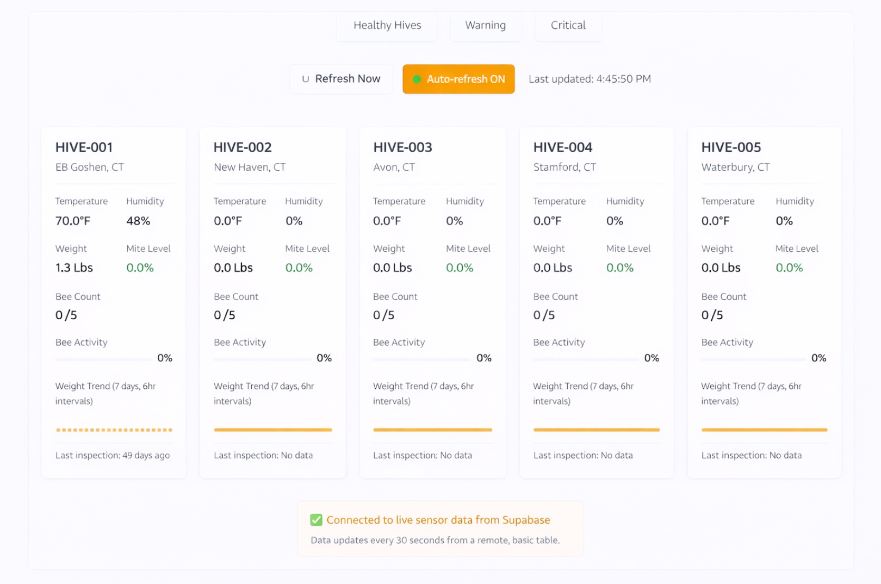The width and height of the screenshot is (881, 584).
Task: Click the Last updated timestamp
Action: pos(589,79)
